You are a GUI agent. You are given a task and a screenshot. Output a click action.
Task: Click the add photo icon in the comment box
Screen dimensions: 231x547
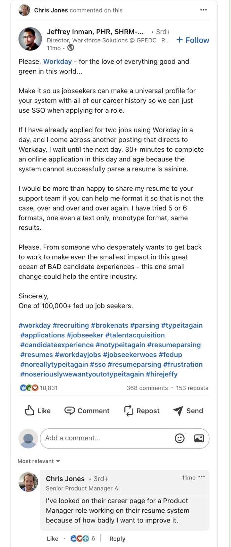tap(199, 438)
